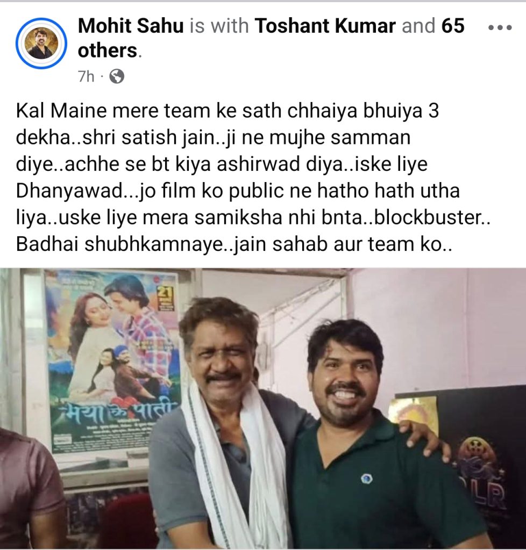Open Mohit Sahu's profile picture
This screenshot has width=526, height=550.
pos(41,43)
